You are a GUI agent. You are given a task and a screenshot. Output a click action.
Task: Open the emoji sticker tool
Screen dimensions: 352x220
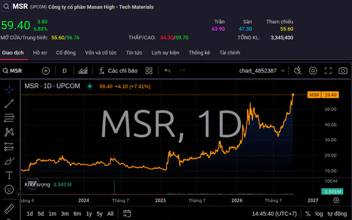[9, 189]
